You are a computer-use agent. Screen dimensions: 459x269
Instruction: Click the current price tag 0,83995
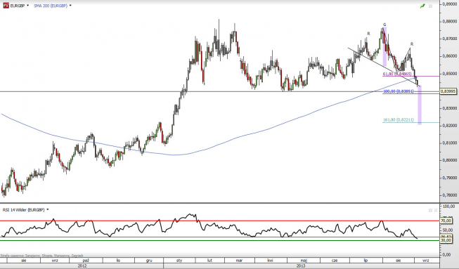click(x=448, y=91)
